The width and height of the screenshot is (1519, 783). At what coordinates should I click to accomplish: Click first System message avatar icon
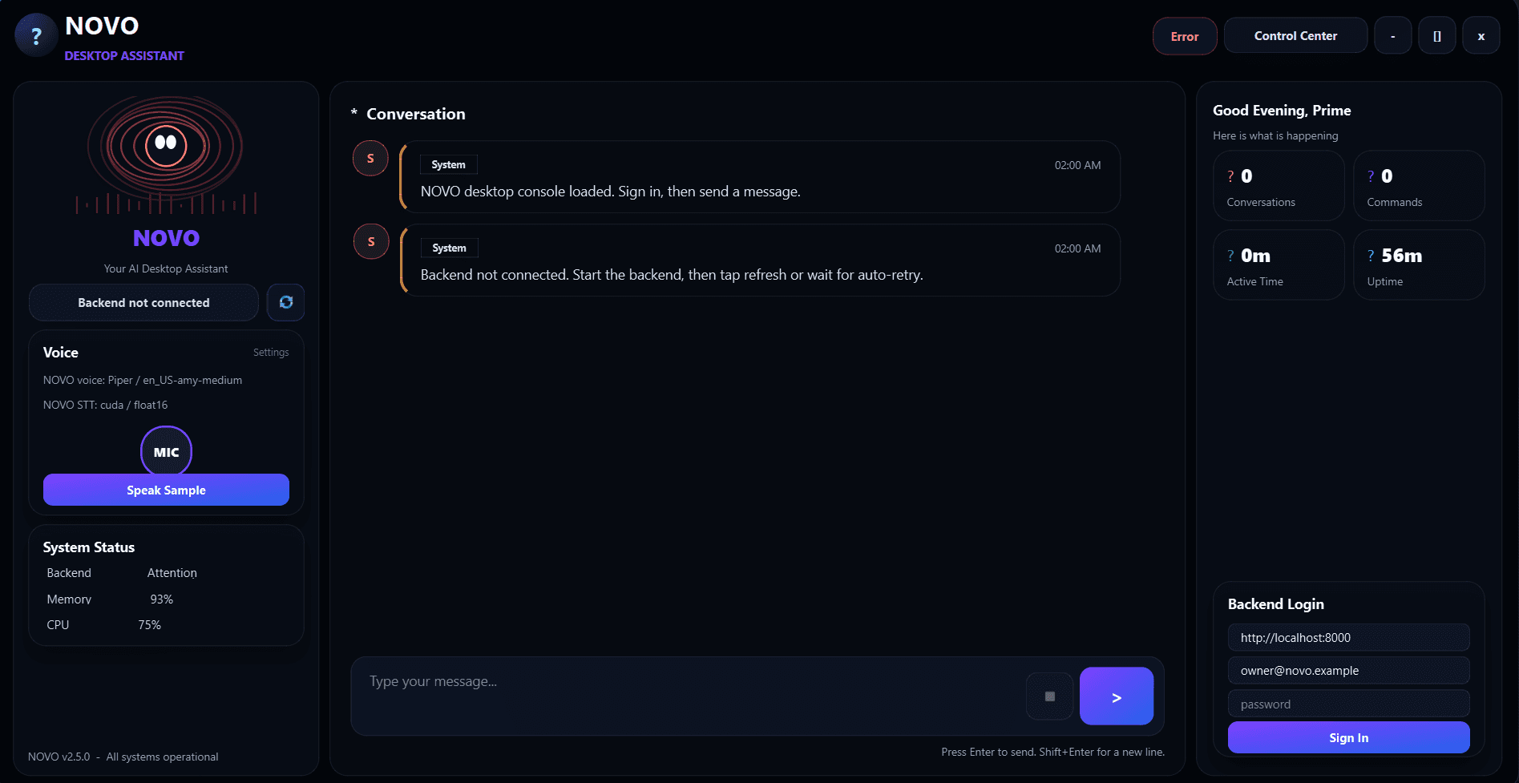click(x=370, y=159)
